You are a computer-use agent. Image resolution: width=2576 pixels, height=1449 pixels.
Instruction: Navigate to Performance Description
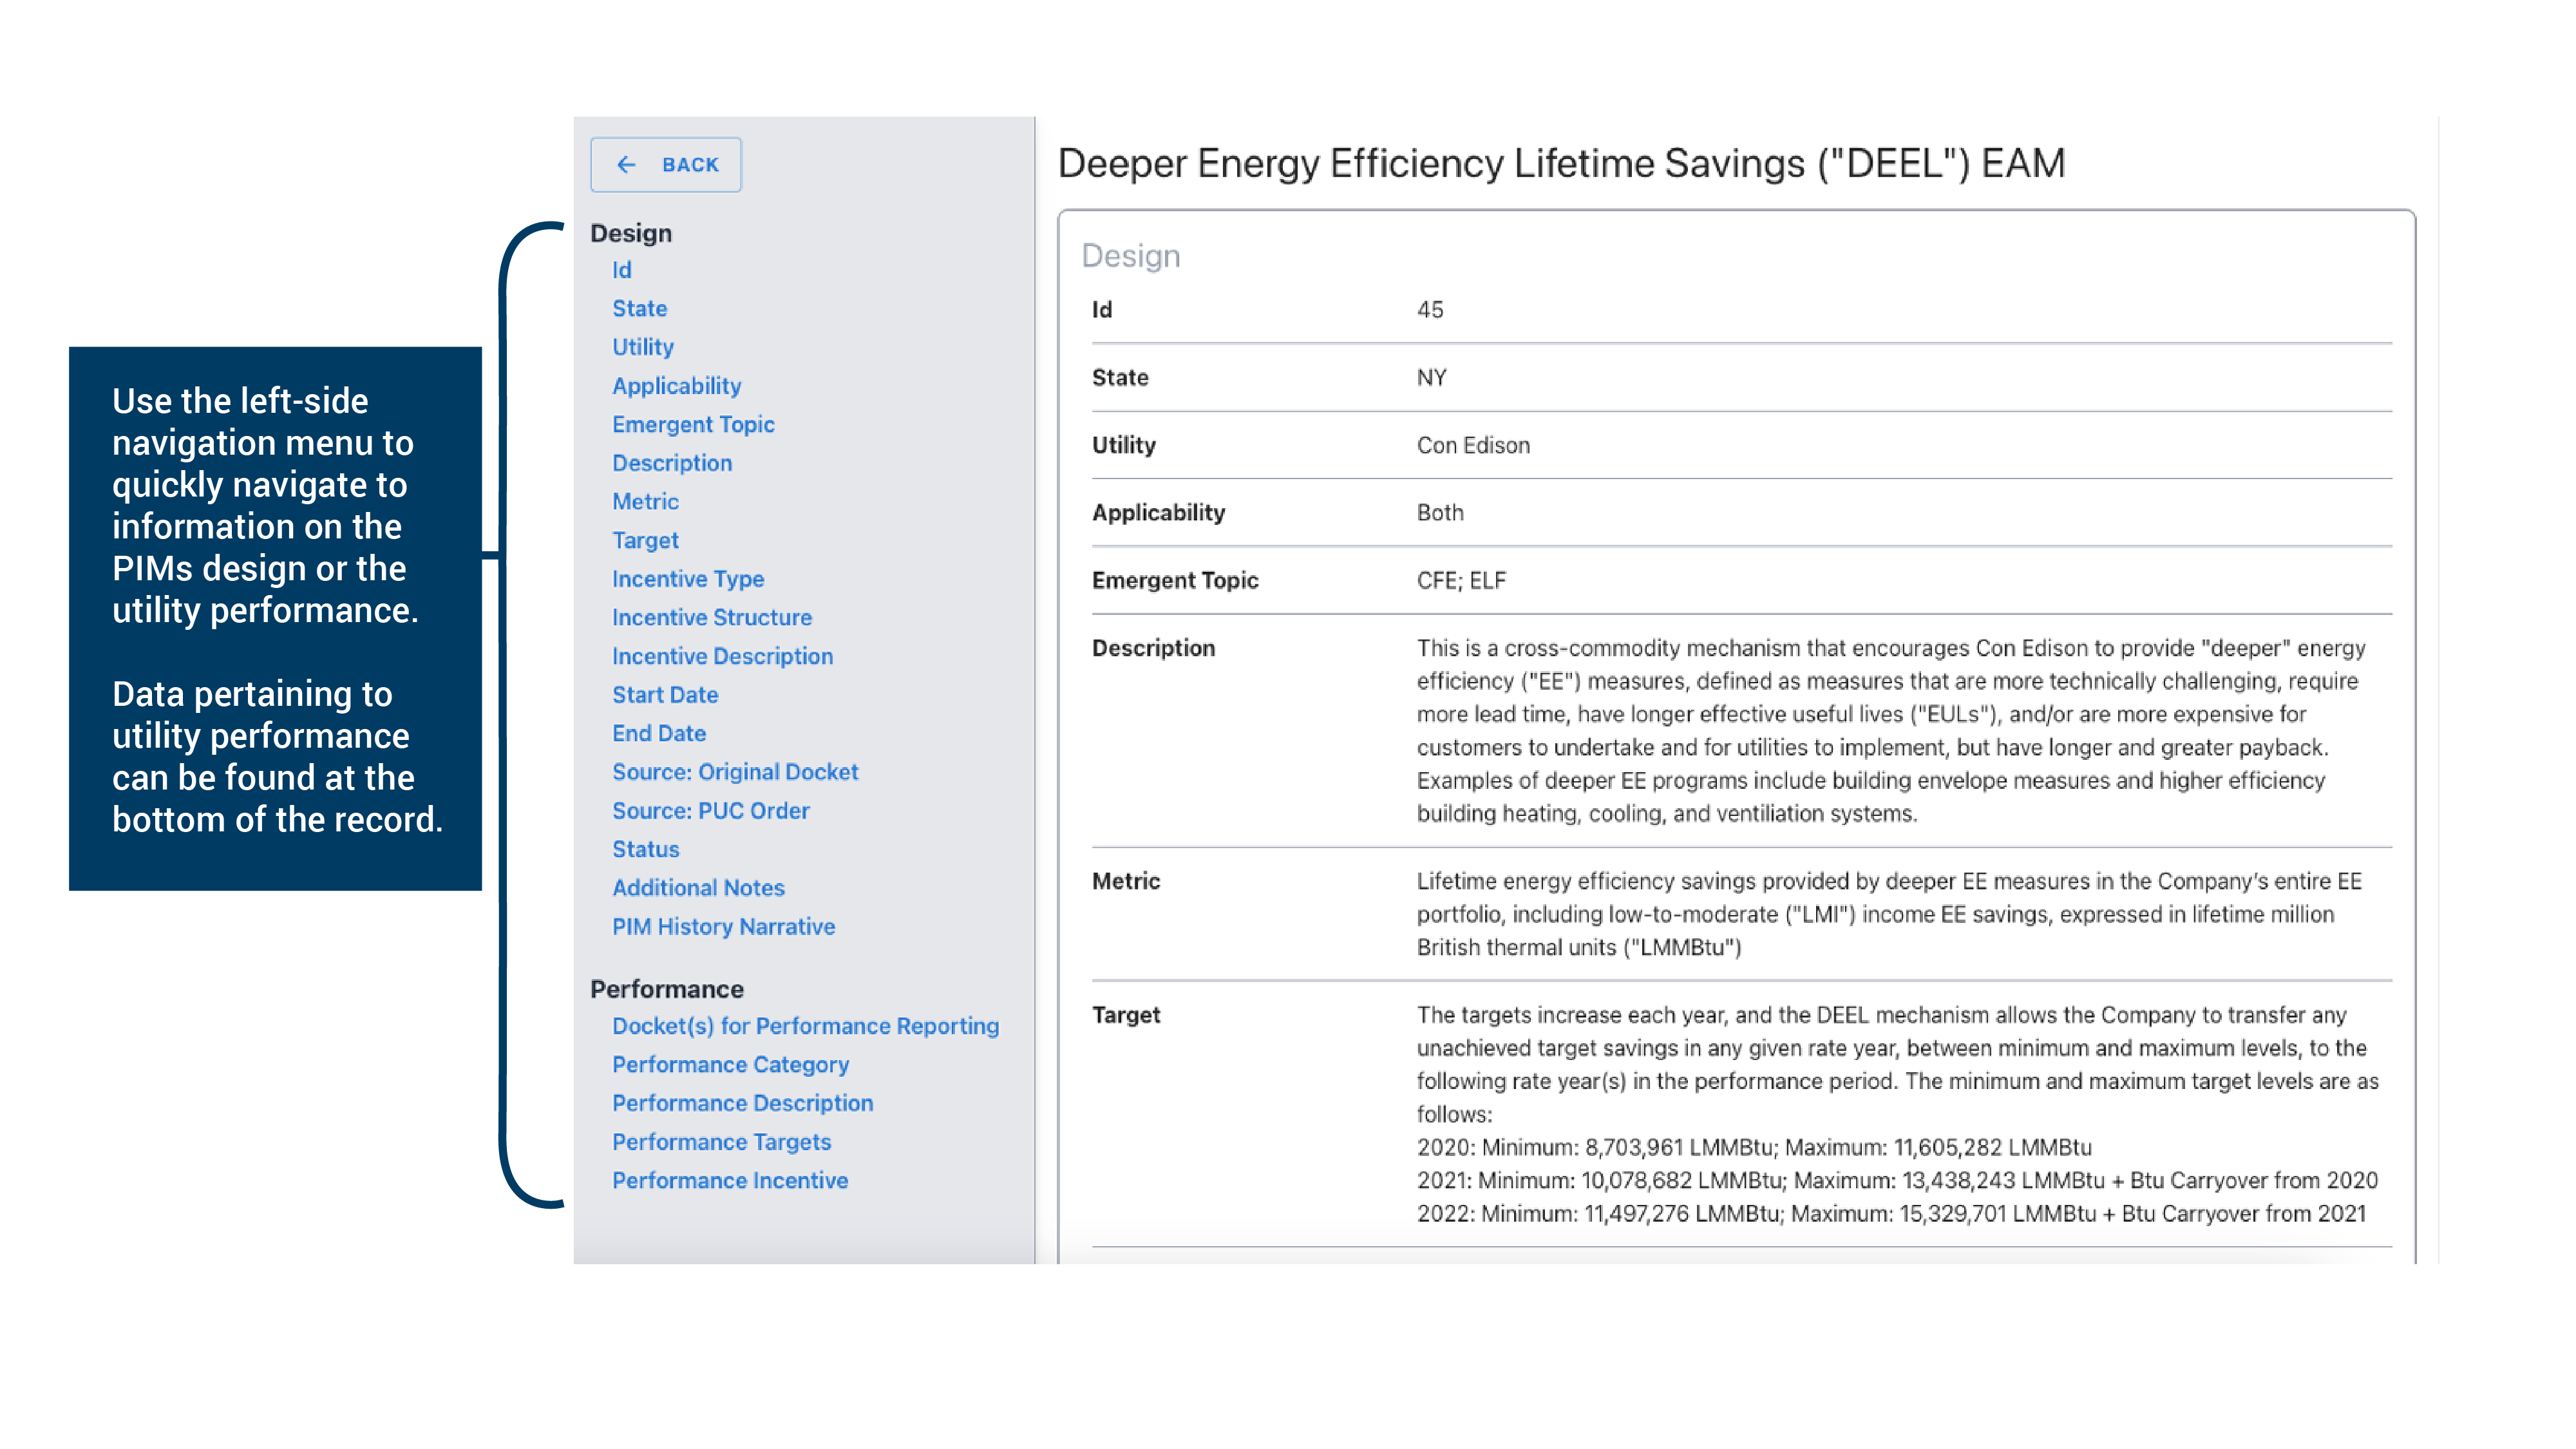point(743,1103)
